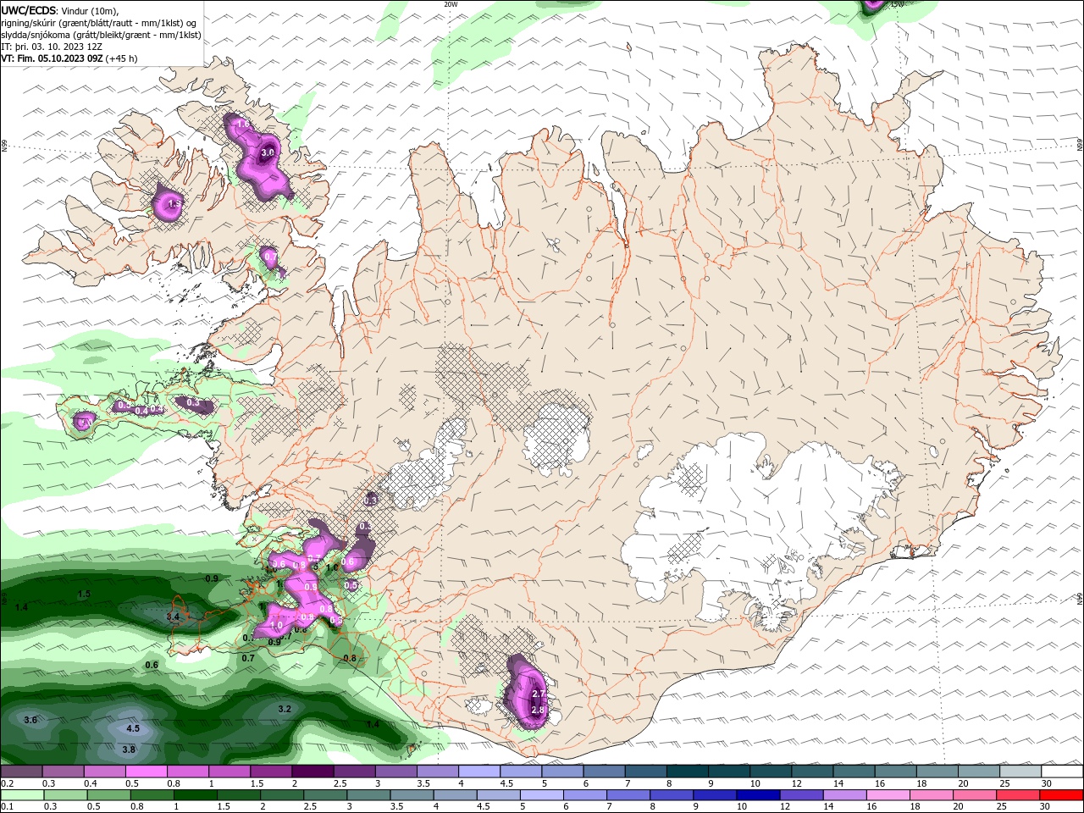Viewport: 1084px width, 813px height.
Task: Select the grey-blue 3.5 swatch in lower legend row
Action: pos(412,795)
